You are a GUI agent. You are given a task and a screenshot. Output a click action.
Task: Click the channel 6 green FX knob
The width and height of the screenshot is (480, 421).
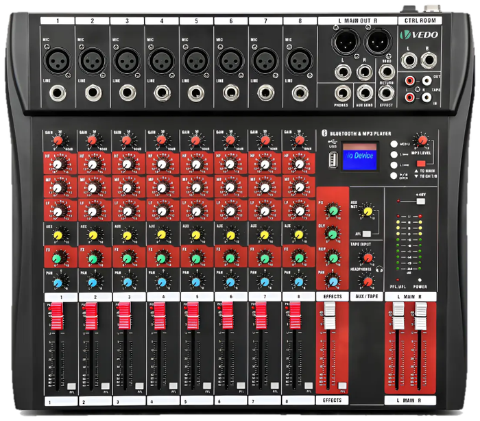pyautogui.click(x=230, y=258)
